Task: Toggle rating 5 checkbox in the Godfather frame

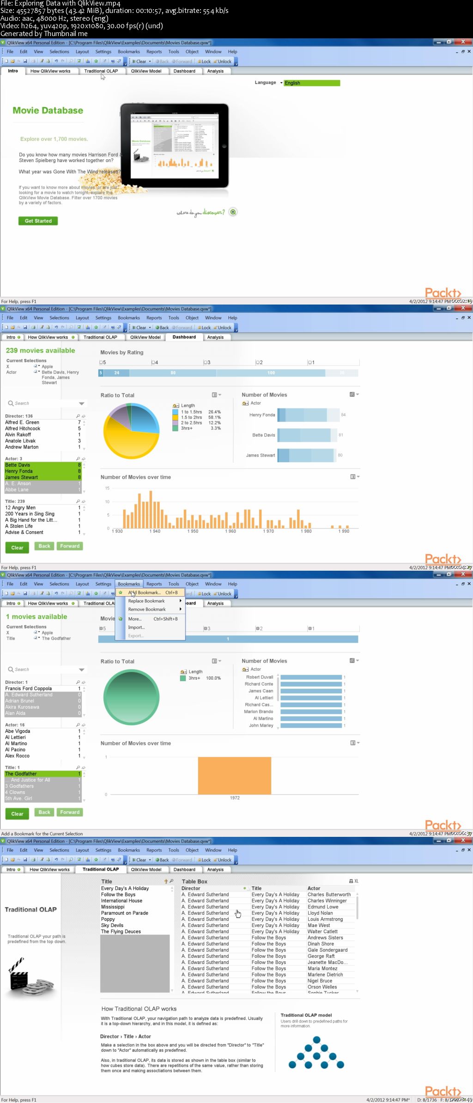Action: [102, 629]
